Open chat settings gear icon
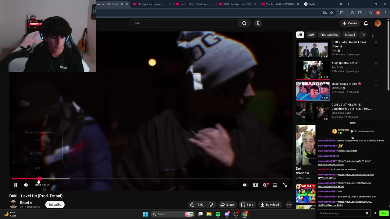 [x=375, y=213]
